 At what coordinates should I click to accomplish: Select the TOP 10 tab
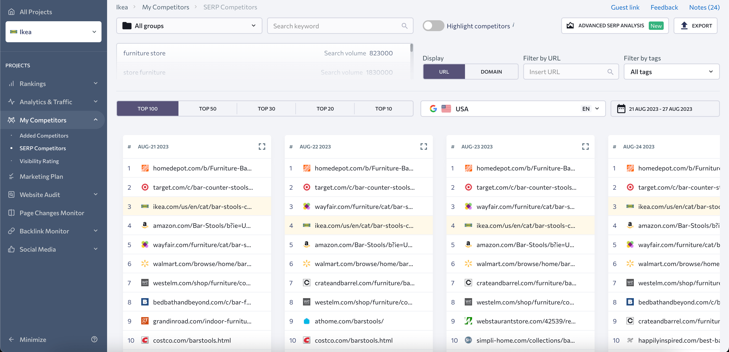click(383, 108)
